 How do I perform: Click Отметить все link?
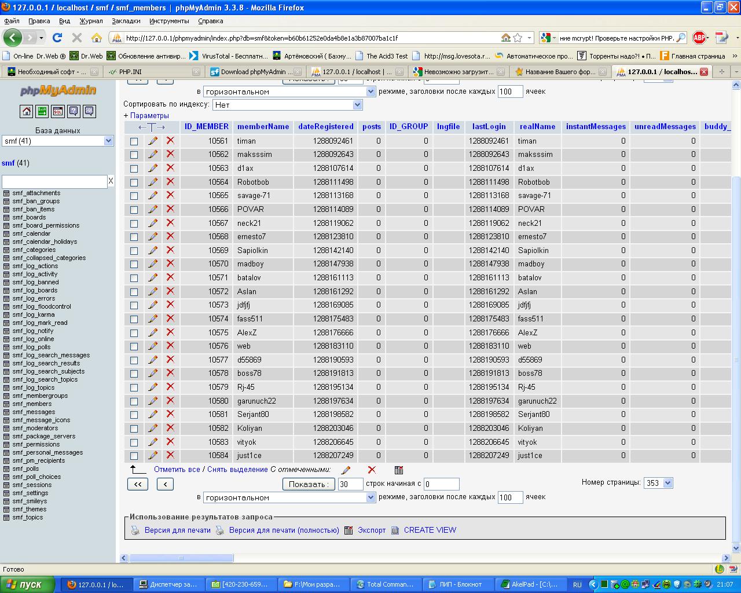(x=177, y=470)
